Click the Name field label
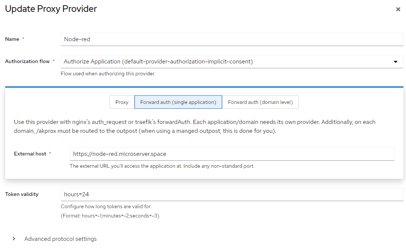Screen dimensions: 406x249 pyautogui.click(x=12, y=39)
